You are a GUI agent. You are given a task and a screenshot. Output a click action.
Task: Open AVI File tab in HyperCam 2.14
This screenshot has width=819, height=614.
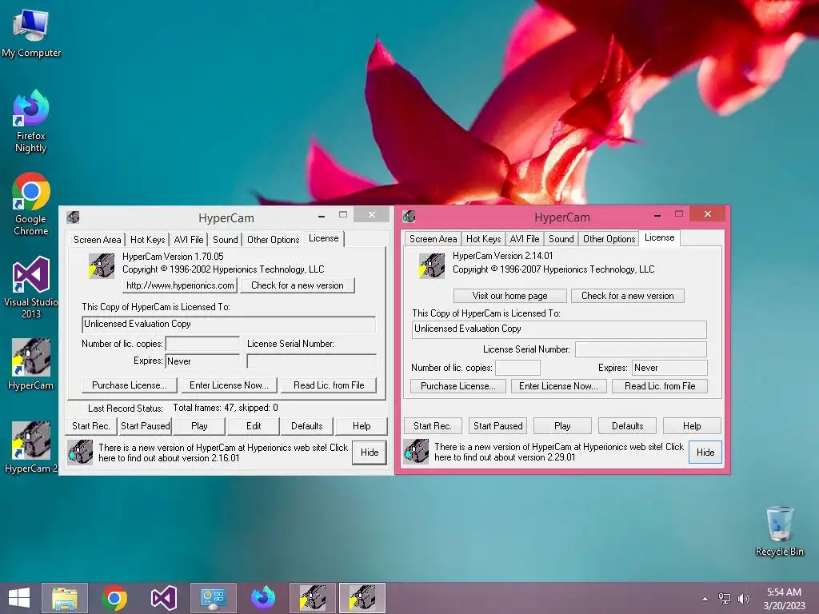(x=525, y=238)
